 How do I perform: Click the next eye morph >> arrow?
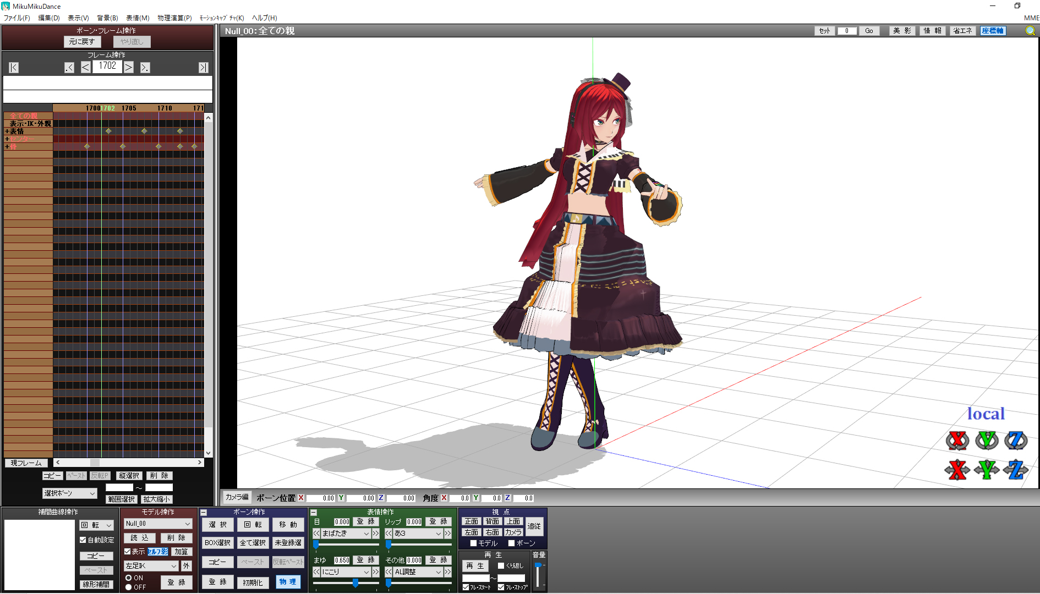(376, 533)
